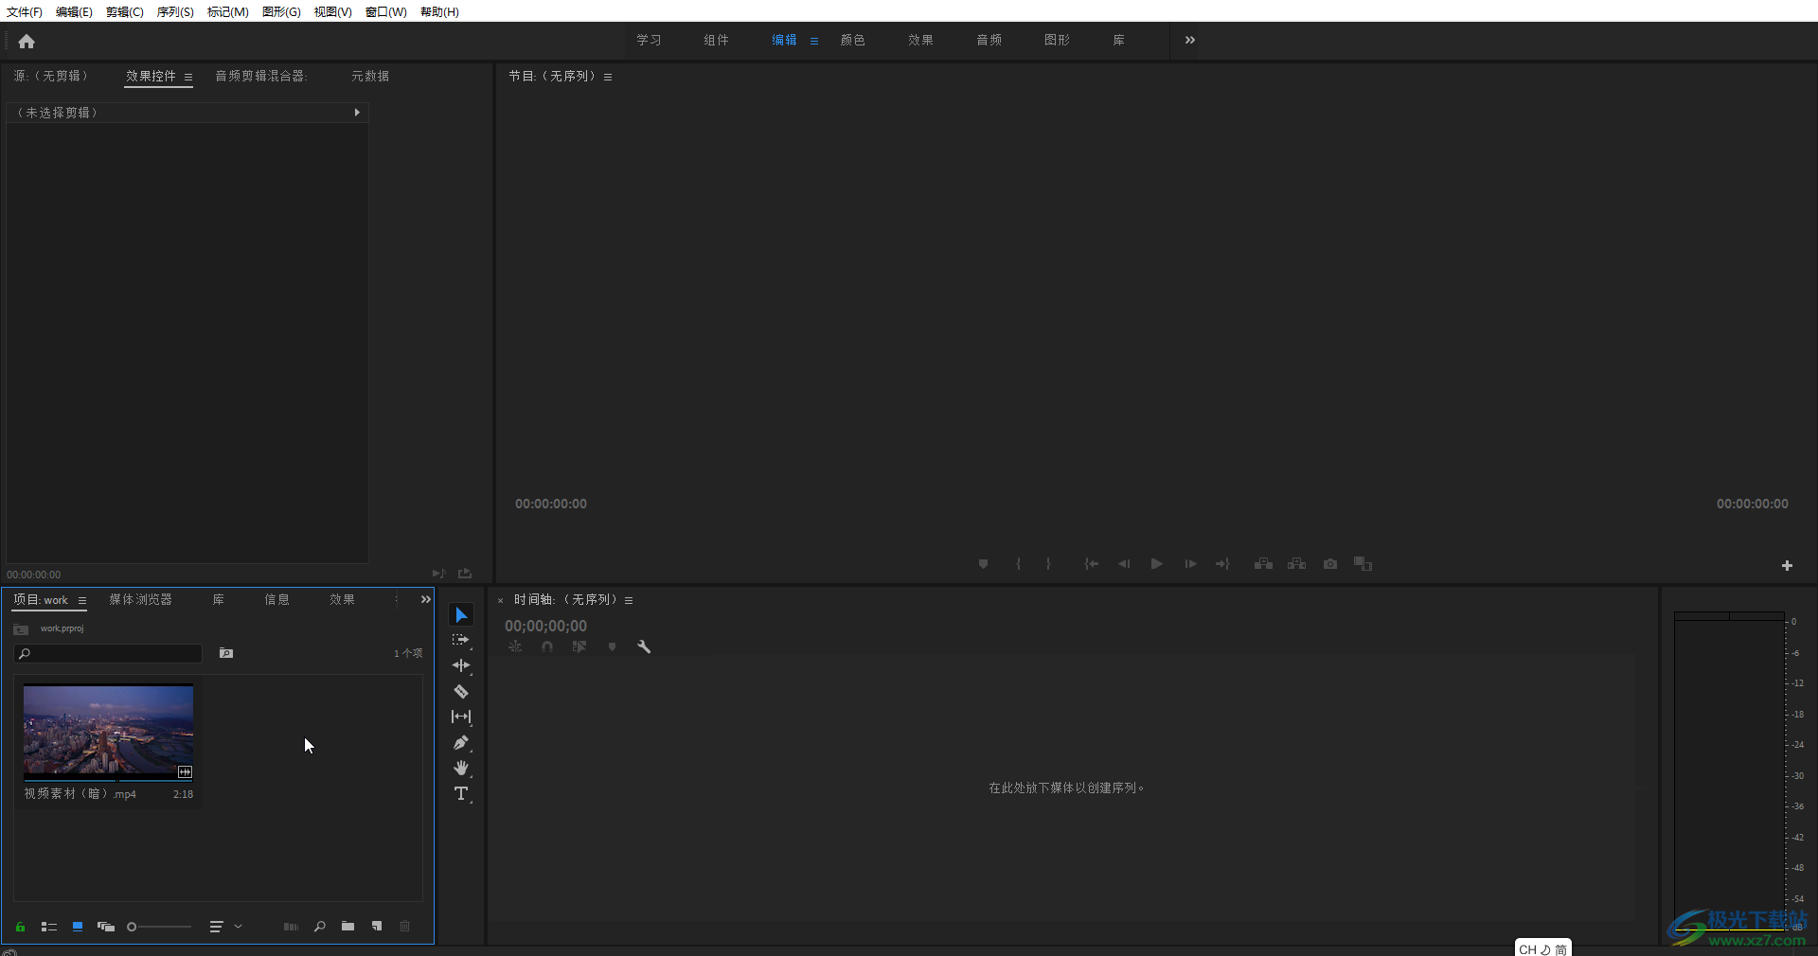The height and width of the screenshot is (956, 1818).
Task: Go to In point
Action: point(1091,564)
